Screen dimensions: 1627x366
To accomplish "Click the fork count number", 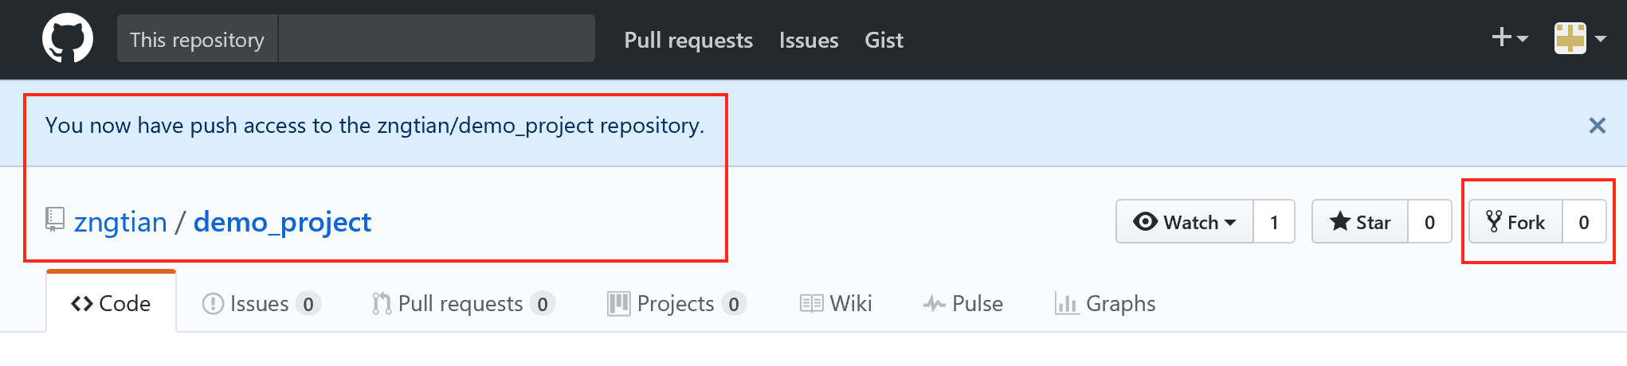I will pyautogui.click(x=1584, y=221).
